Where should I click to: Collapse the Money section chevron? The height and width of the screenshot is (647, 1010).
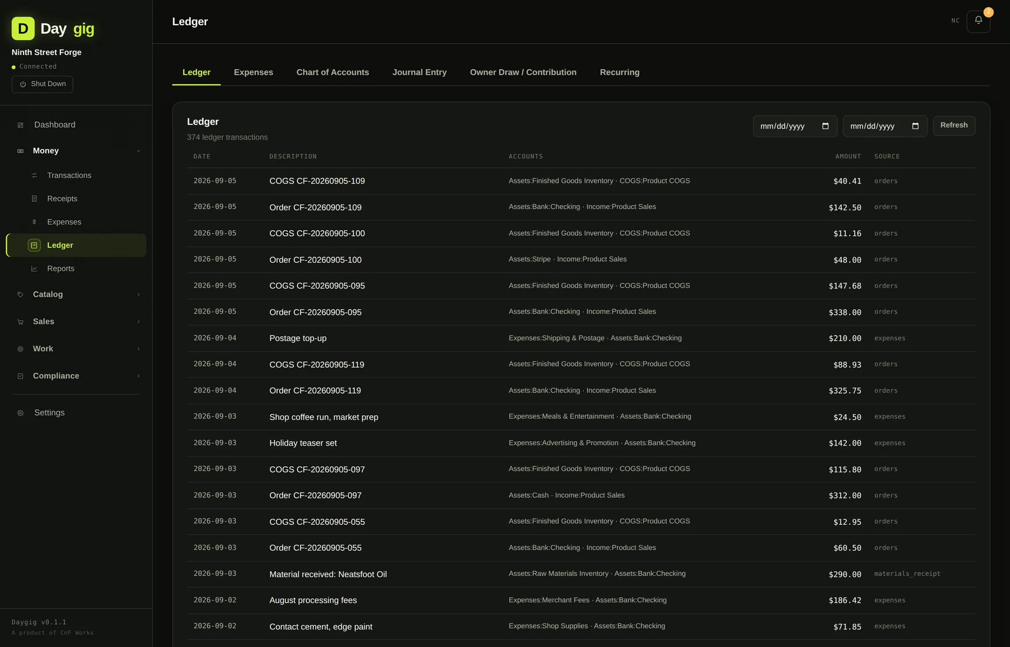click(138, 151)
